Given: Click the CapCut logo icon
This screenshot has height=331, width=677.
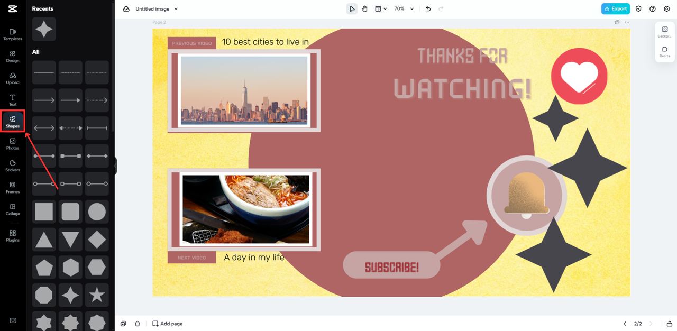Looking at the screenshot, I should click(13, 9).
